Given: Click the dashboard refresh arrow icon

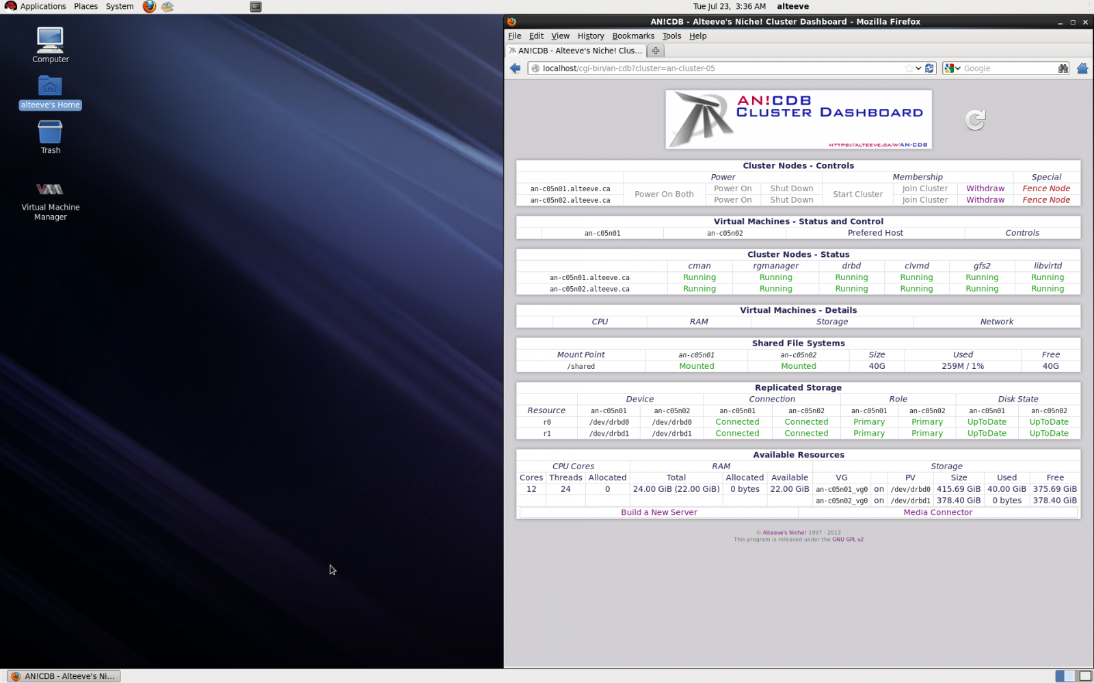Looking at the screenshot, I should 975,120.
